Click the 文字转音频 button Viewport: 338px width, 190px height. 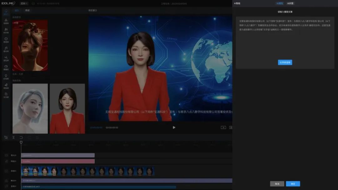pos(286,62)
